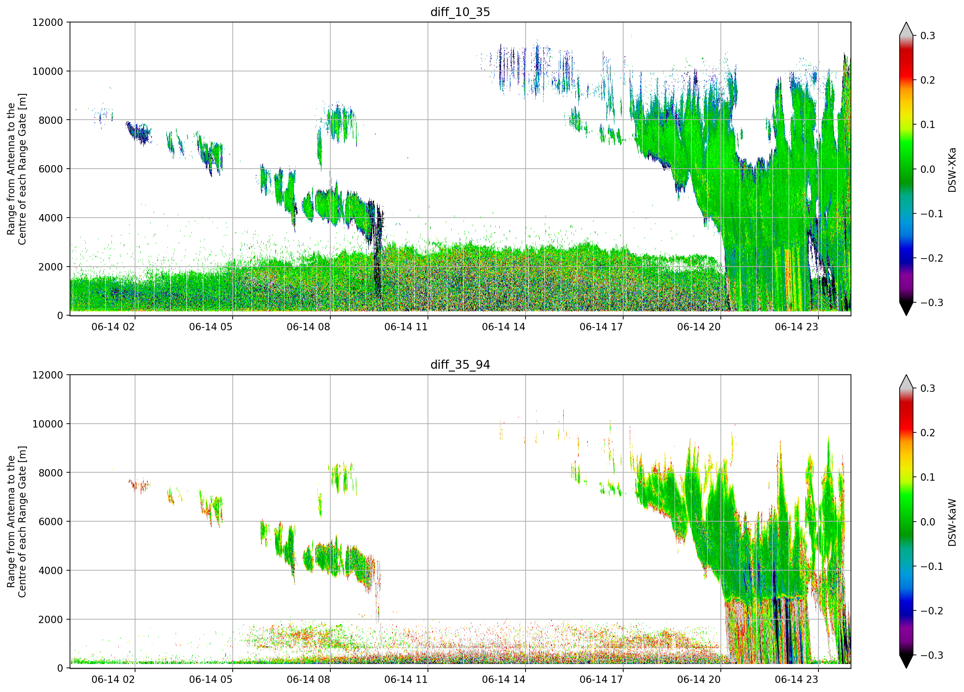Click the 06-14 17 time tick under diff_35_94
964x692 pixels.
[601, 679]
